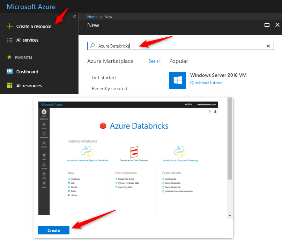Click the Recent icon in Databricks sidebar
Viewport: 282px width, 240px height.
click(x=44, y=143)
